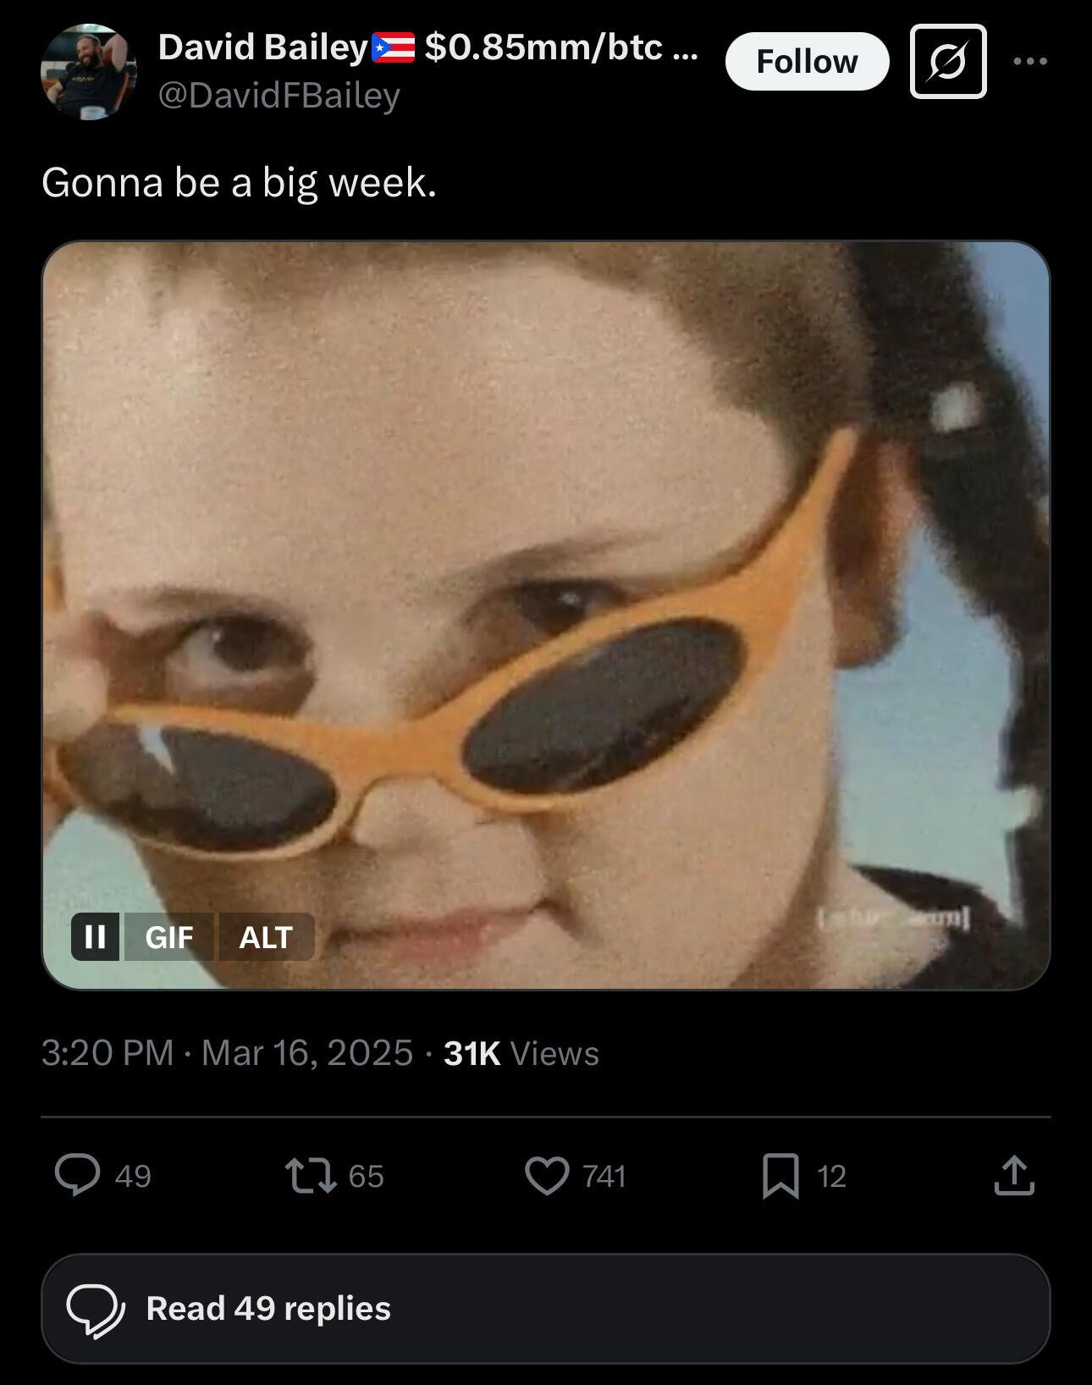Open the three-dot more options menu
1092x1385 pixels.
(x=1030, y=62)
